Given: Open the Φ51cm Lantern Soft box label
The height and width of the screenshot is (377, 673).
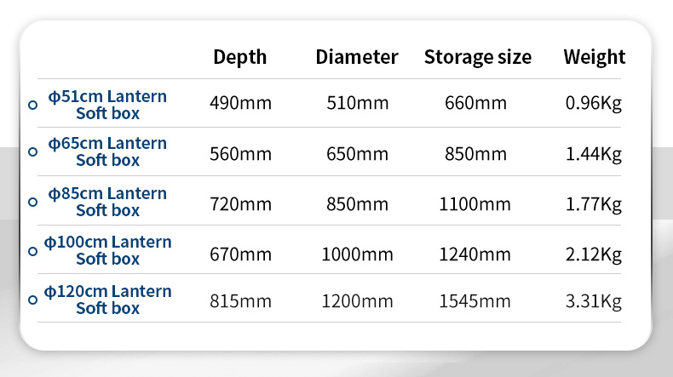Looking at the screenshot, I should pyautogui.click(x=107, y=105).
